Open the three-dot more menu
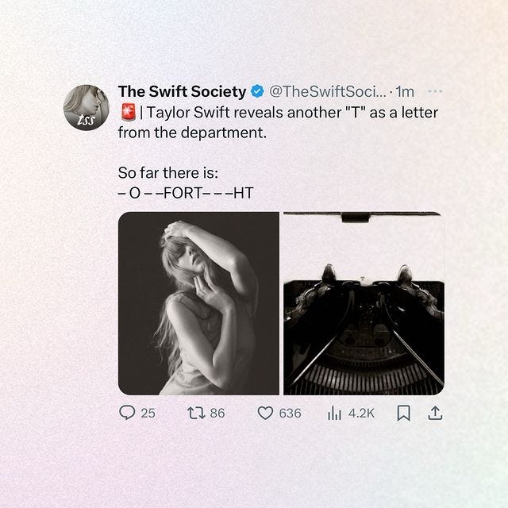The image size is (508, 508). [435, 91]
